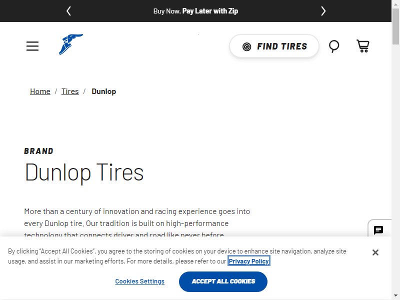400x300 pixels.
Task: Open the hamburger navigation menu
Action: tap(32, 46)
